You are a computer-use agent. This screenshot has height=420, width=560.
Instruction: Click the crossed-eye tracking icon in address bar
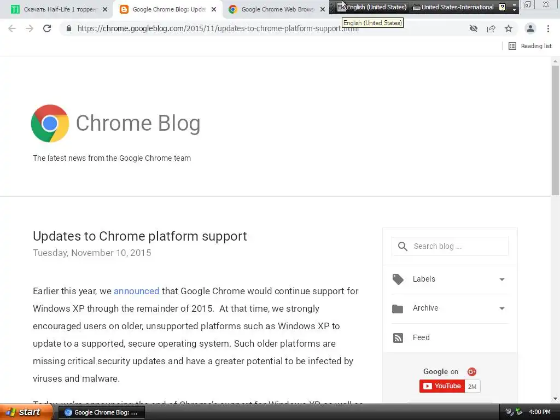[474, 28]
